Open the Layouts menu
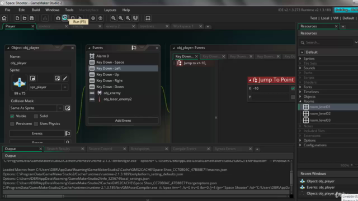 coord(110,10)
